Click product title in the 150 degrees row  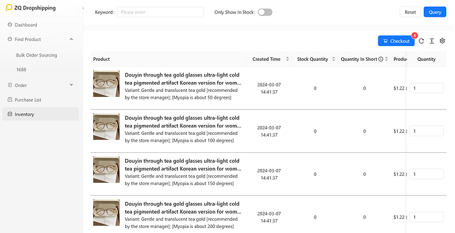[x=183, y=165]
